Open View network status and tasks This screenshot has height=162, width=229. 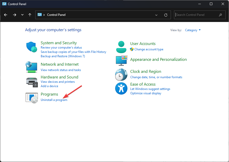[61, 70]
